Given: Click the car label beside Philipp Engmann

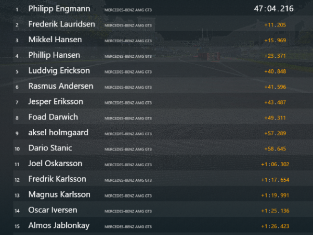Looking at the screenshot, I should (128, 10).
